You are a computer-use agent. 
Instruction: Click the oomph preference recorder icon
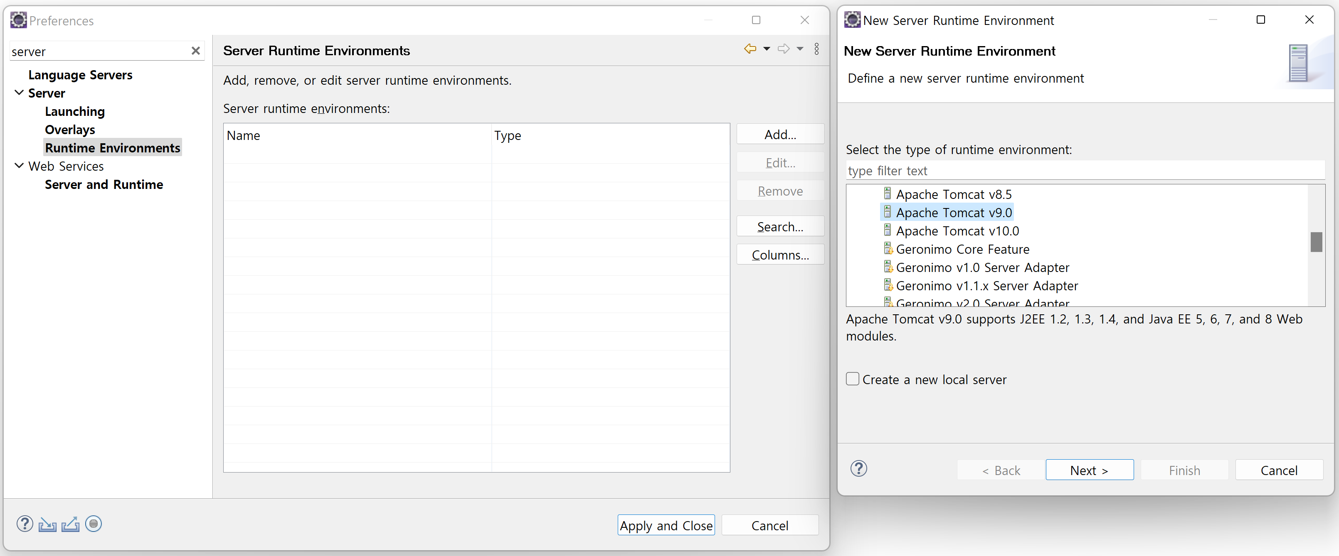pyautogui.click(x=94, y=524)
